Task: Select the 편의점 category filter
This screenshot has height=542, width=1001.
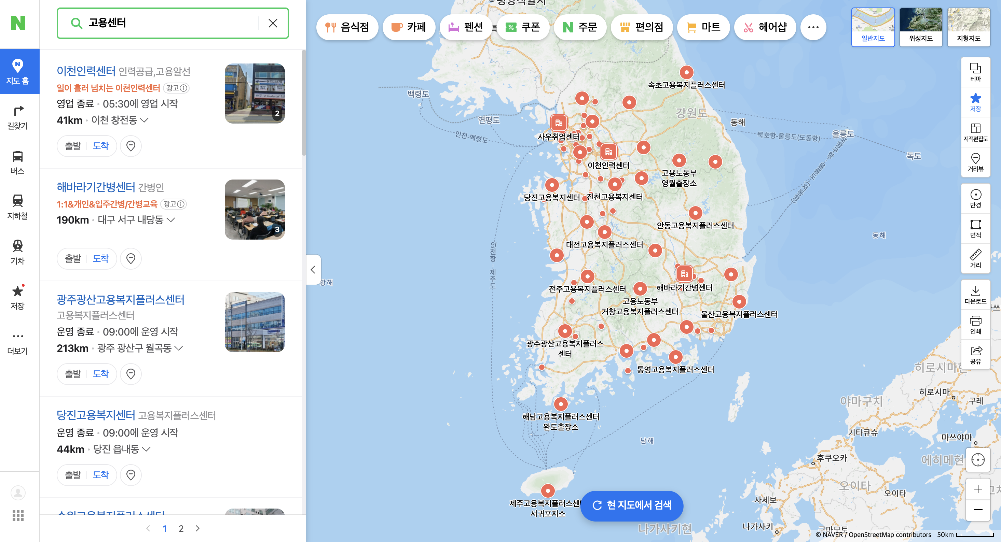Action: [642, 27]
